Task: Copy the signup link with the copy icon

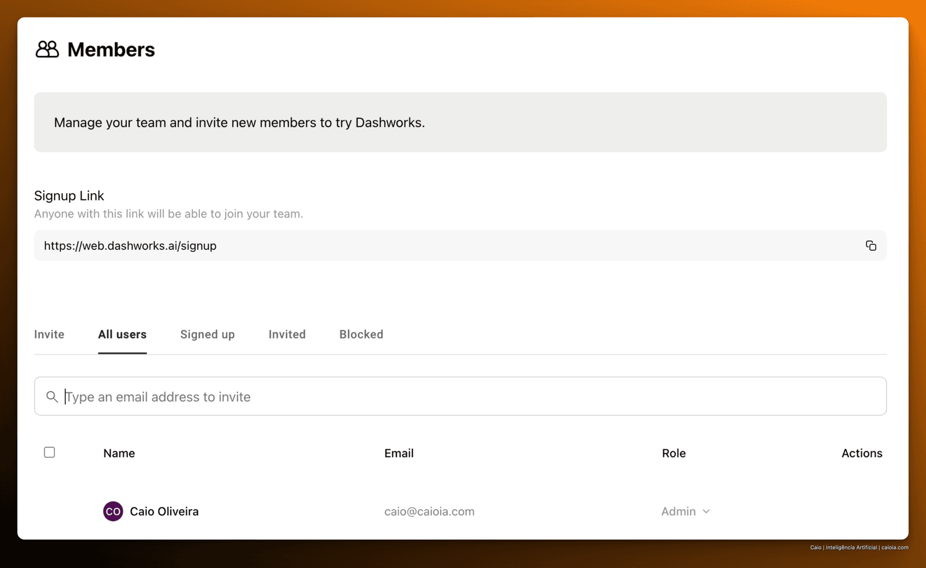Action: point(870,246)
